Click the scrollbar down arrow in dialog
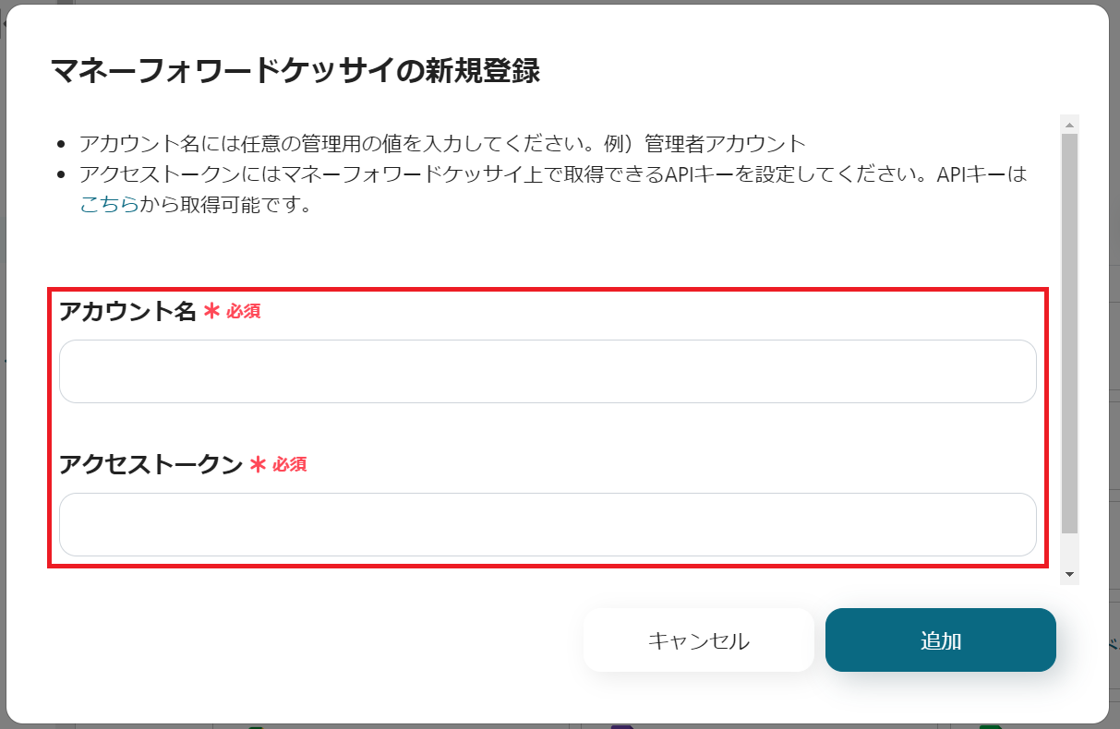The height and width of the screenshot is (729, 1120). coord(1070,574)
